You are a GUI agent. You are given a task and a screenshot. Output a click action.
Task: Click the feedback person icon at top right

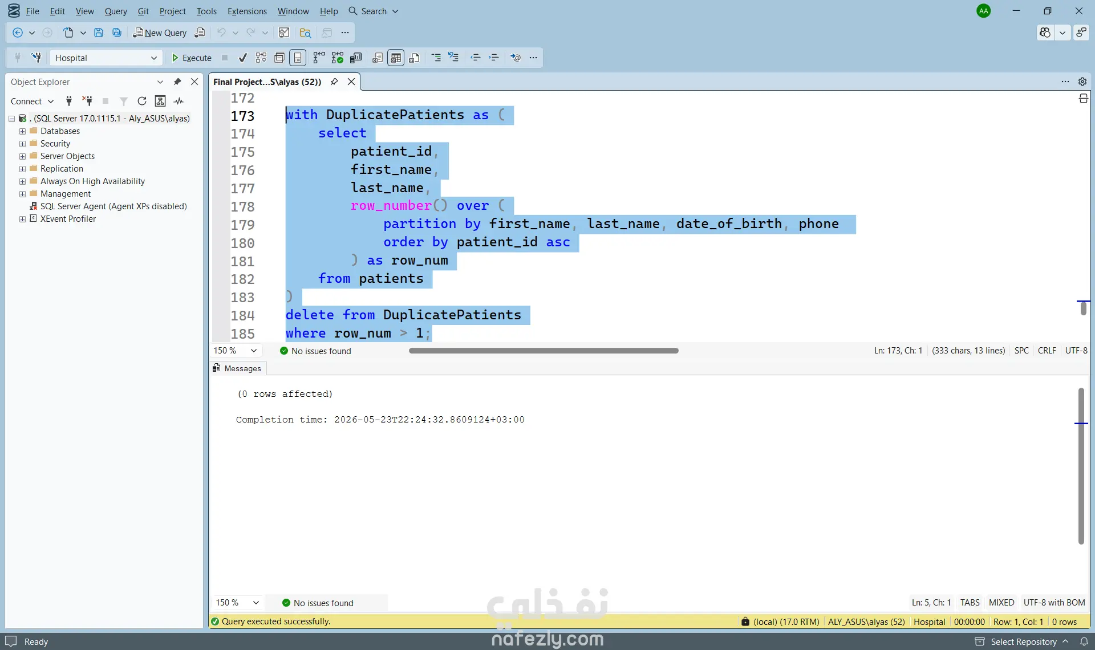pos(1081,33)
